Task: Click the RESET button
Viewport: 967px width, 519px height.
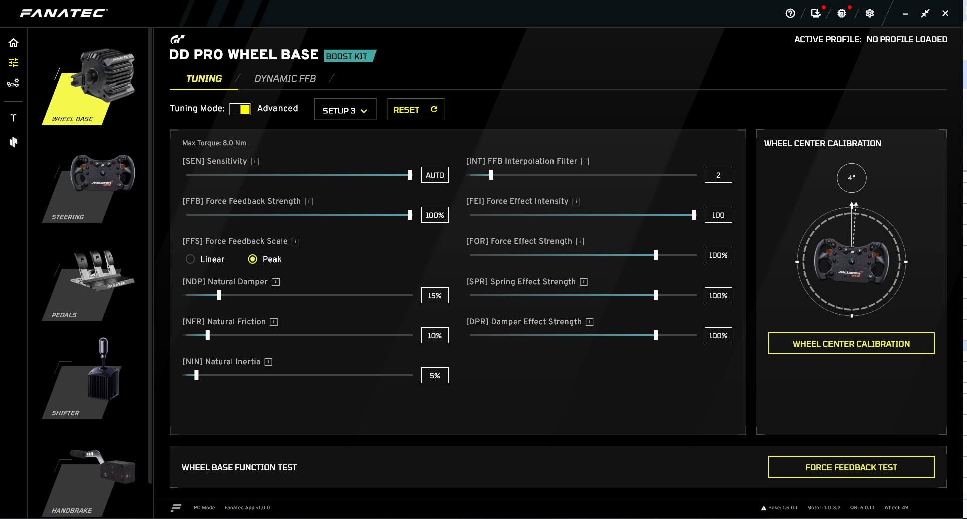Action: coord(416,109)
